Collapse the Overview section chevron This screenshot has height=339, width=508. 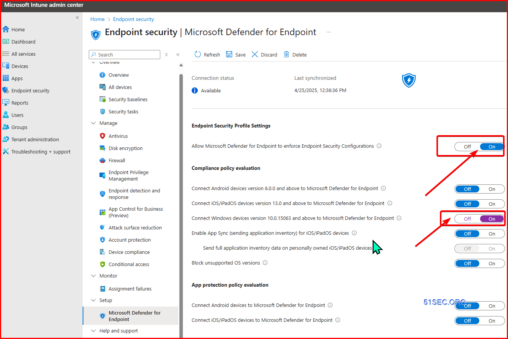click(93, 62)
